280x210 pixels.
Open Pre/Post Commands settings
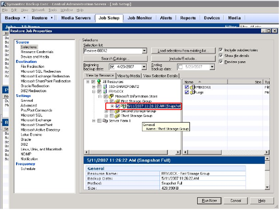(36, 110)
